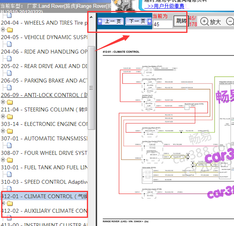Click folder icon above 307-01 AUTOMATIC TRANSMISSION label
Image resolution: width=234 pixels, height=226 pixels.
click(x=10, y=131)
